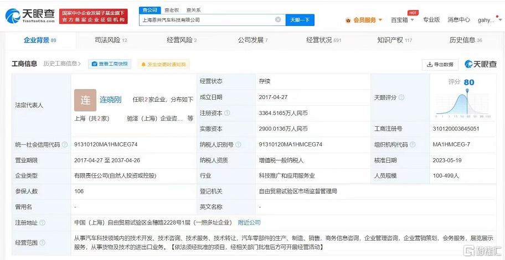Click the 成立日期 value 2017-04-27

click(x=272, y=97)
